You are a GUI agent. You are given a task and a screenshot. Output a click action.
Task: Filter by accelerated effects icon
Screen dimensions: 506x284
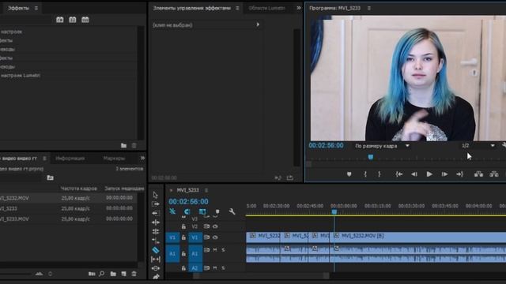coord(60,20)
